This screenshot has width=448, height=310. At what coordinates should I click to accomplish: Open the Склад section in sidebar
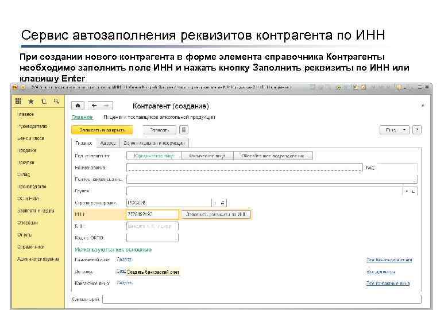pyautogui.click(x=24, y=175)
